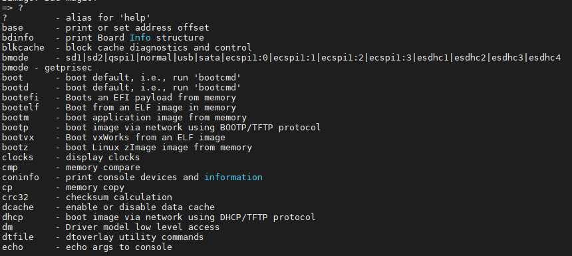572x256 pixels.
Task: Click the 'dhcp' command name
Action: pos(13,217)
